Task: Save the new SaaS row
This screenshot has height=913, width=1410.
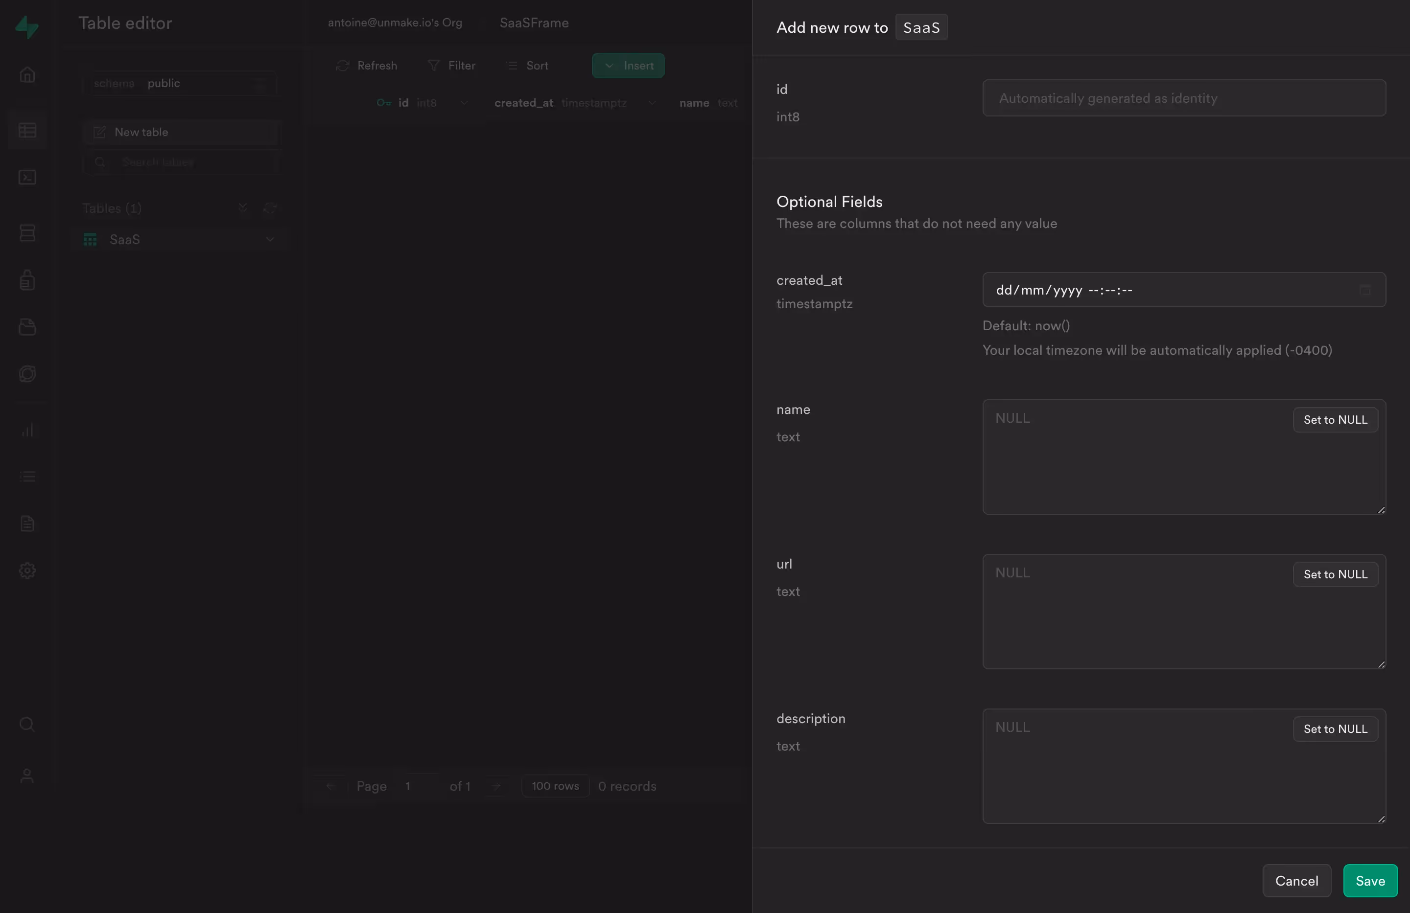Action: click(x=1370, y=880)
